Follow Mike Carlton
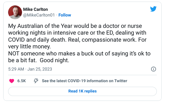The image size is (169, 103). click(x=65, y=15)
